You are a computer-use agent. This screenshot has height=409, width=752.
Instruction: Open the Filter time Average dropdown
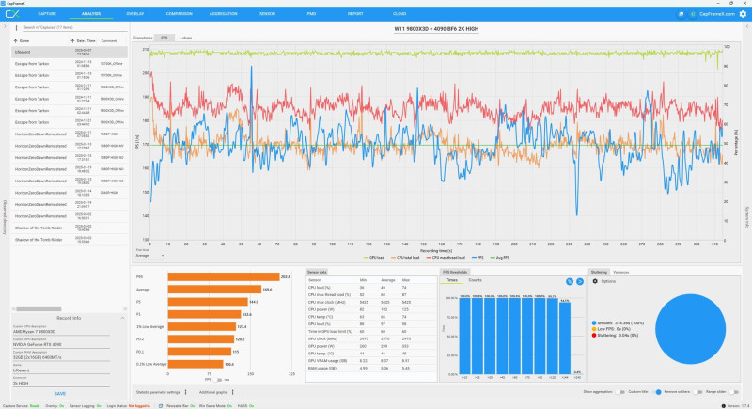(149, 256)
